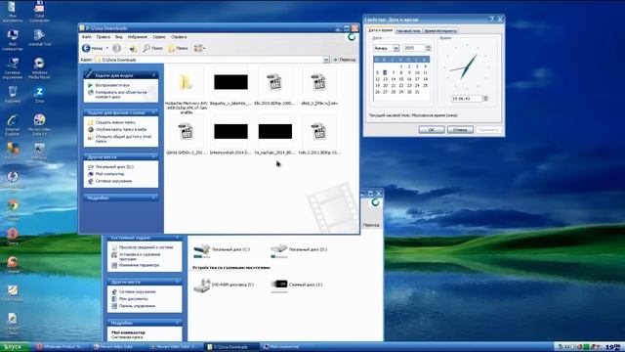The height and width of the screenshot is (352, 625).
Task: Open Internet Explorer desktop icon
Action: click(13, 125)
